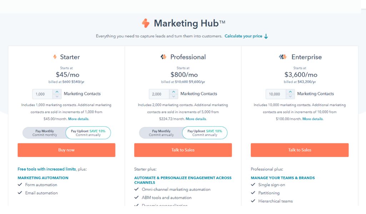Click Talk to Sales under Enterprise
This screenshot has height=214, width=366.
(x=300, y=150)
